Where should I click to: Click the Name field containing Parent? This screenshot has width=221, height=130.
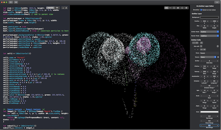point(210,53)
